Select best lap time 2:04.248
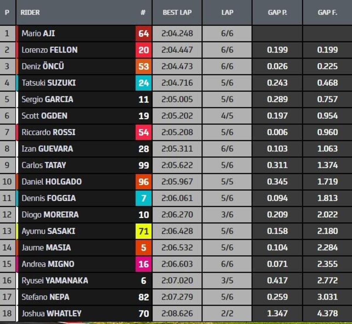Viewport: 352px width, 324px height. coord(177,33)
